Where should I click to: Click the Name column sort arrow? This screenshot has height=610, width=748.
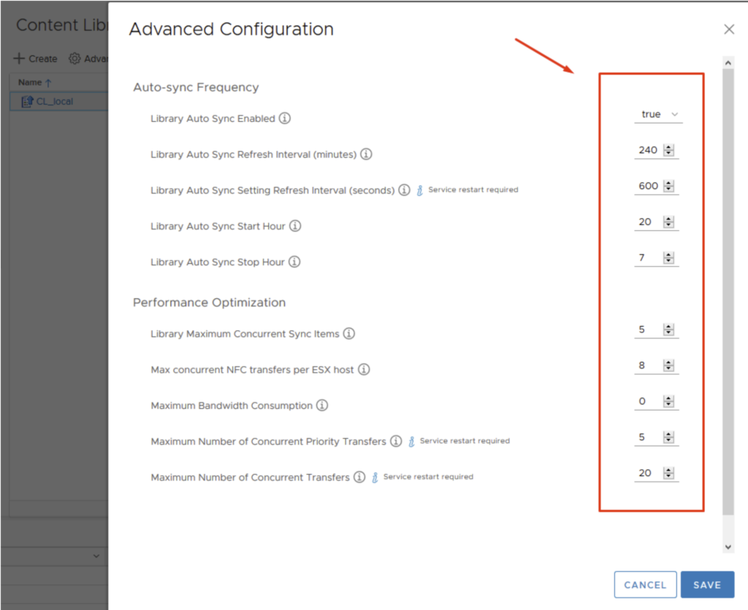click(x=48, y=83)
